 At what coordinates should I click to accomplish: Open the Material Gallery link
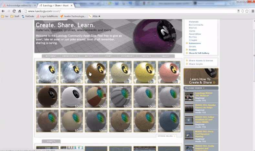pyautogui.click(x=166, y=136)
